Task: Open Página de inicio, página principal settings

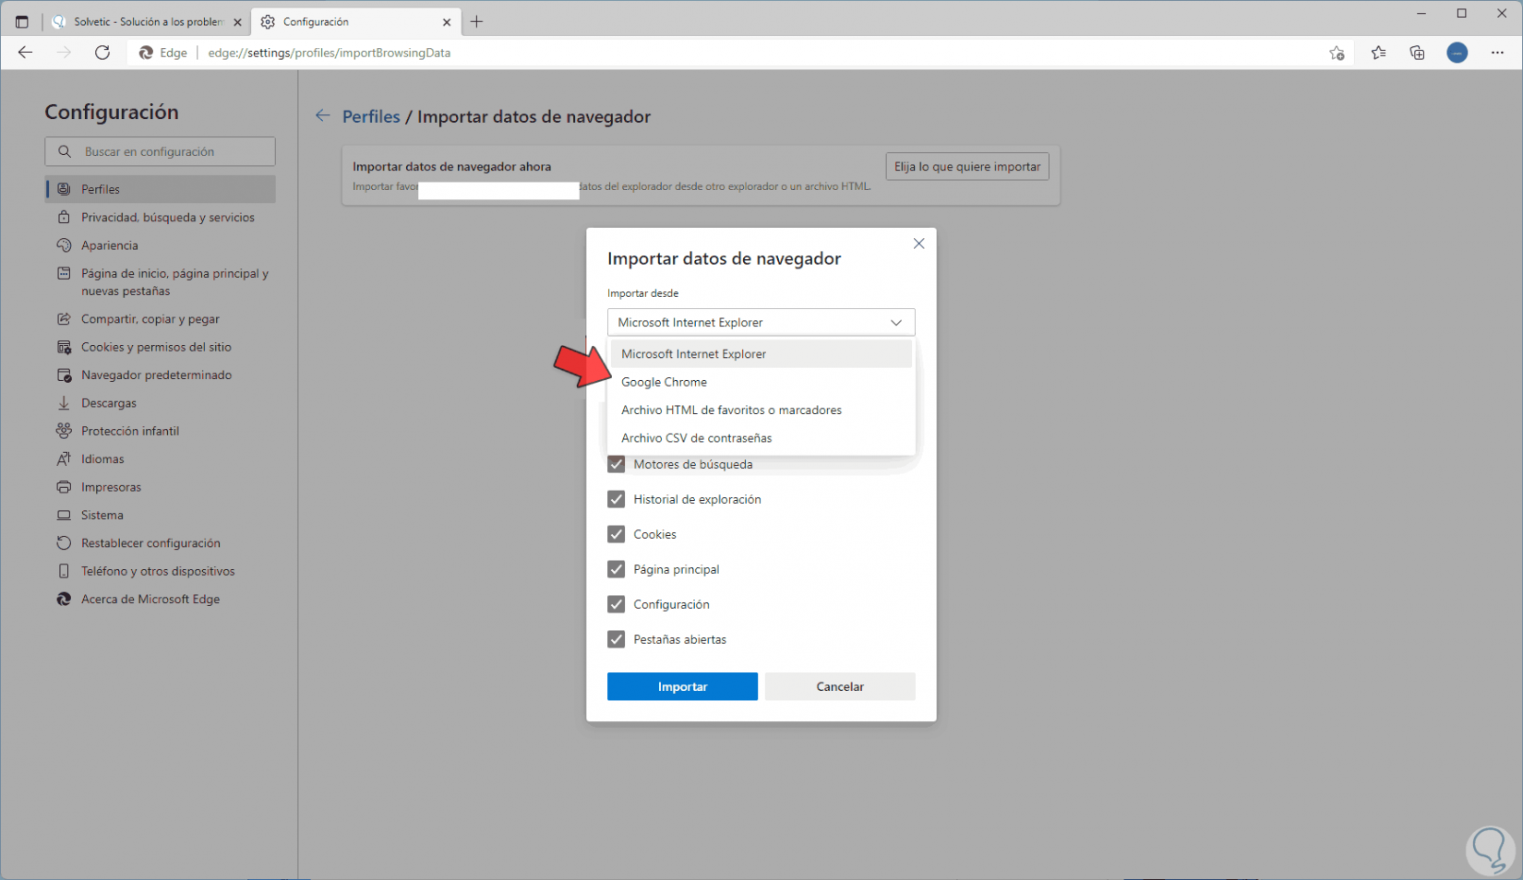Action: tap(161, 282)
